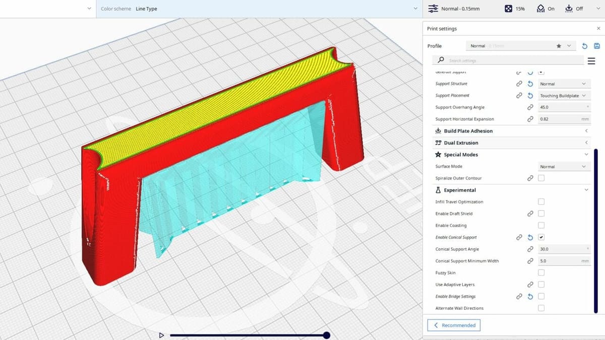Revert the Enable Conical Support setting
Image resolution: width=605 pixels, height=340 pixels.
(530, 237)
